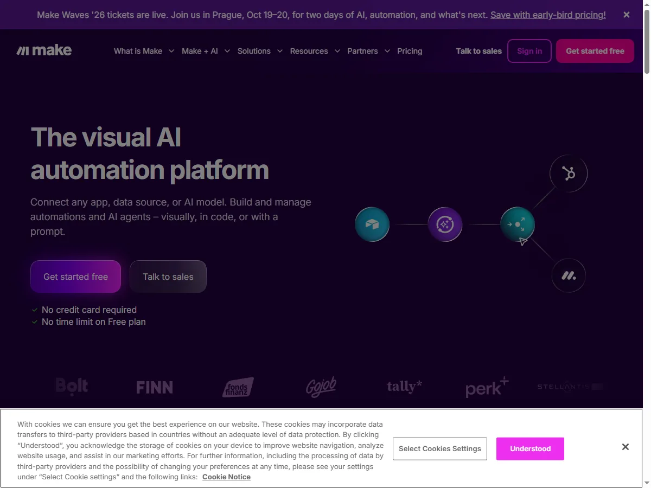The width and height of the screenshot is (651, 488).
Task: Expand the Make + AI chevron
Action: pyautogui.click(x=227, y=51)
